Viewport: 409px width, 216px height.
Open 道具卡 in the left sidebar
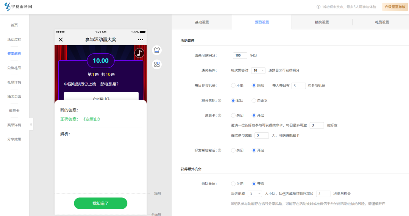pos(14,111)
